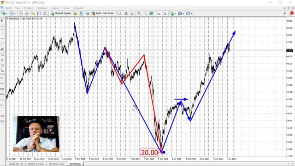This screenshot has height=166, width=295.
Task: Expand the profiles dropdown arrow
Action: point(15,13)
